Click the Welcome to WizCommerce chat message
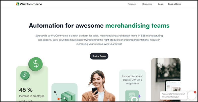 point(174,95)
